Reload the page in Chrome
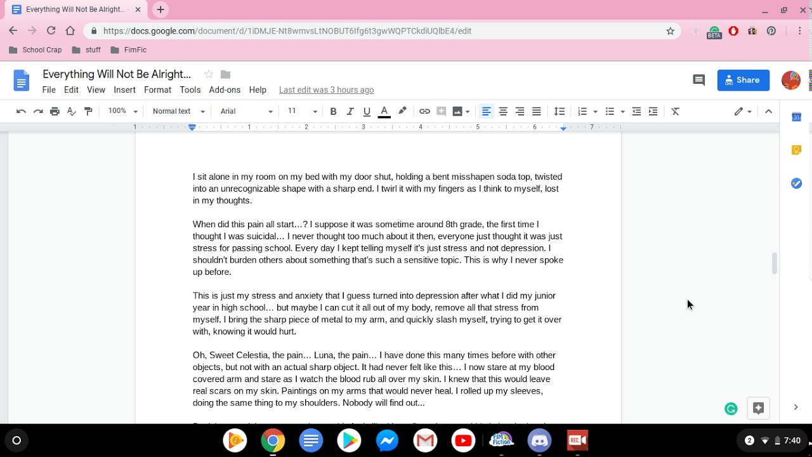The image size is (812, 457). 51,30
